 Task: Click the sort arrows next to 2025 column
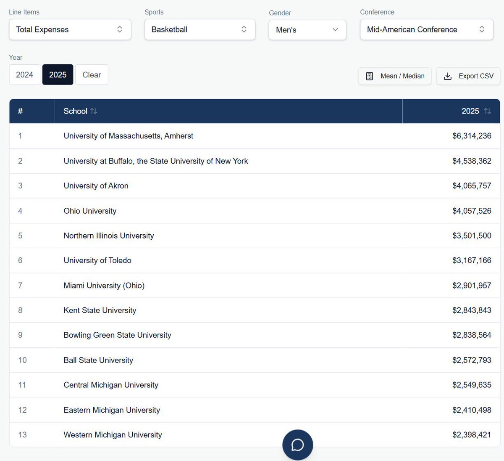[487, 111]
